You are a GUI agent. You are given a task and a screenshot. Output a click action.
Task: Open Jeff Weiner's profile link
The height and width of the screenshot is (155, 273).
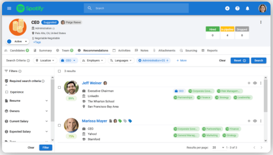pyautogui.click(x=92, y=83)
